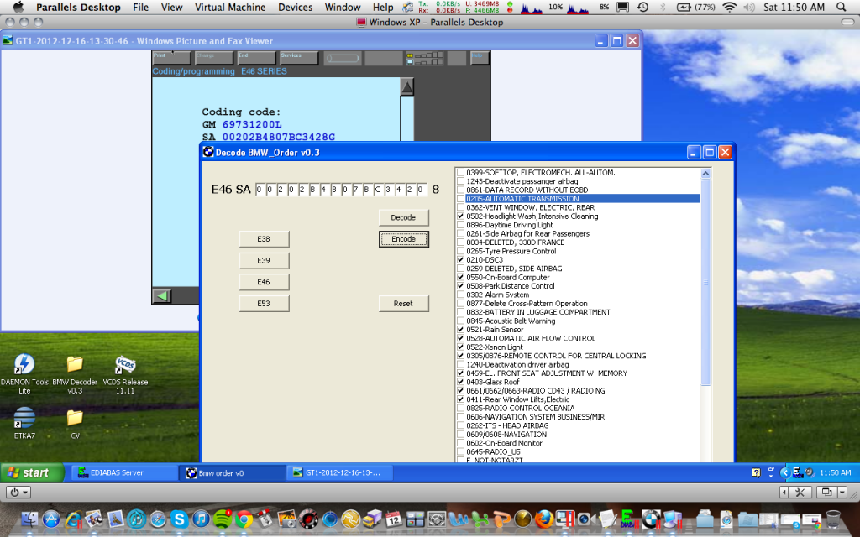860x537 pixels.
Task: Open Spotlight search in menu bar
Action: (x=841, y=7)
